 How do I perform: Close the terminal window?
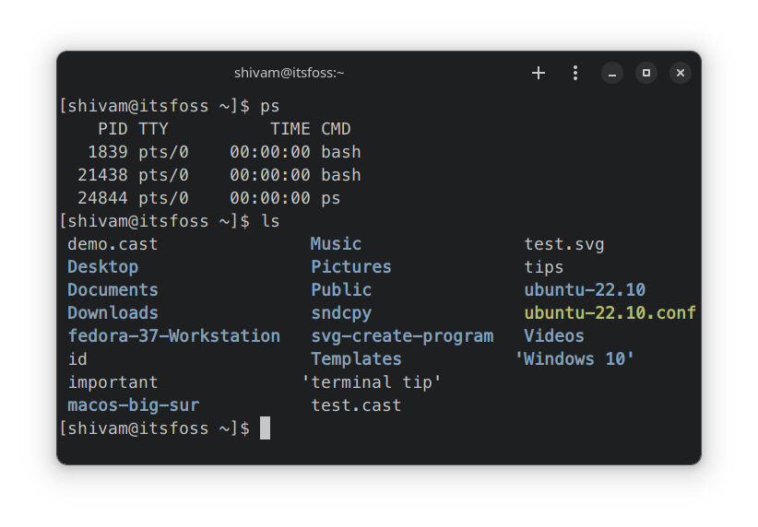[680, 73]
